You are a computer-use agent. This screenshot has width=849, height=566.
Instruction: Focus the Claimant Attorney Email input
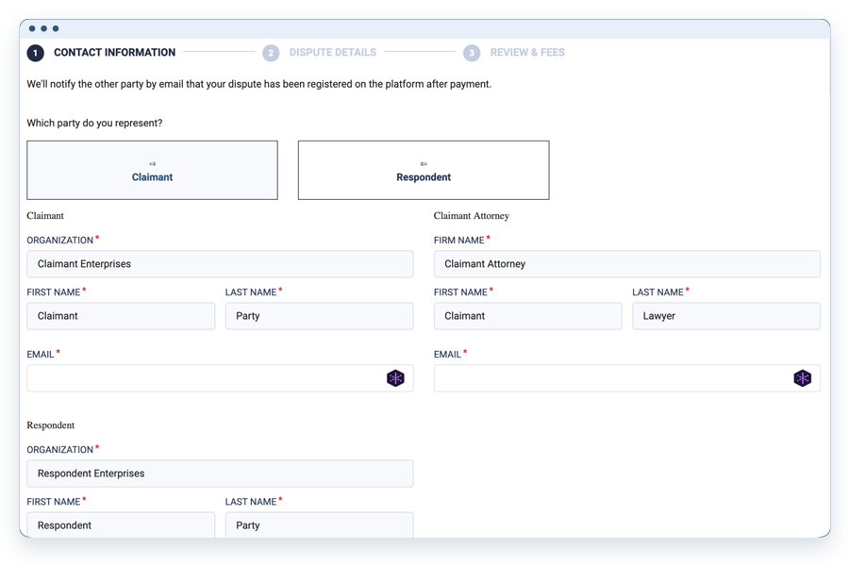(627, 378)
